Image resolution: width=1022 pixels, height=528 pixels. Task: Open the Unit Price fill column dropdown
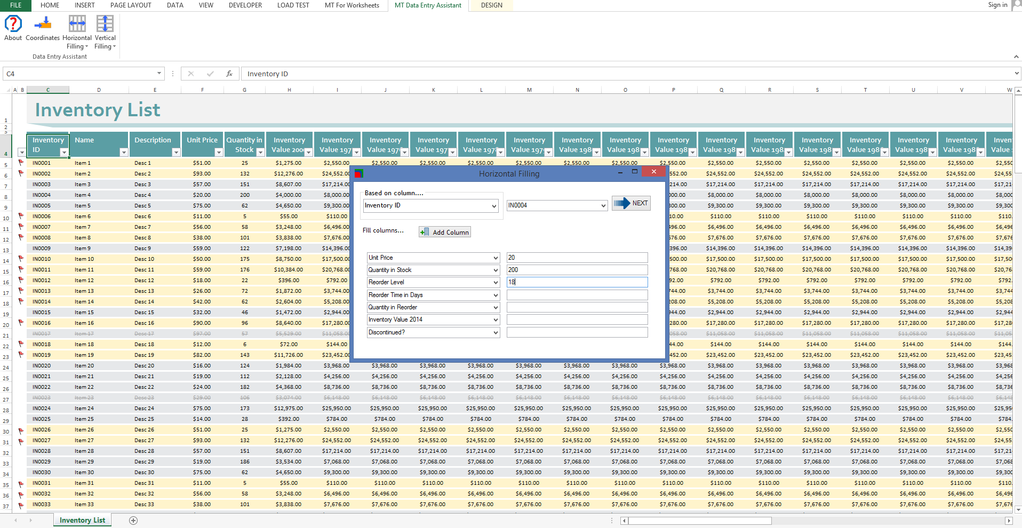point(496,258)
